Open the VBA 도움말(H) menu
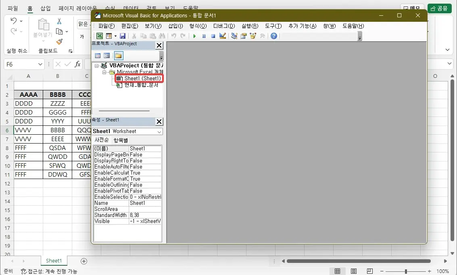 click(x=353, y=26)
